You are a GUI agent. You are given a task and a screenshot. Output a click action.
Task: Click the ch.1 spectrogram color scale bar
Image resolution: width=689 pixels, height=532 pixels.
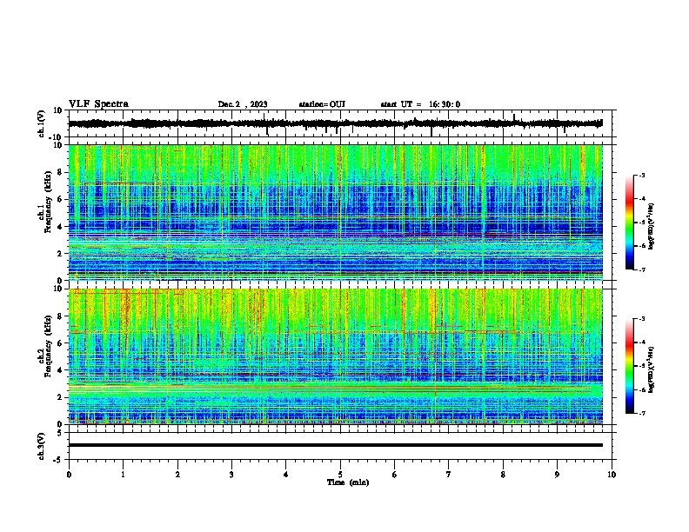[x=630, y=223]
